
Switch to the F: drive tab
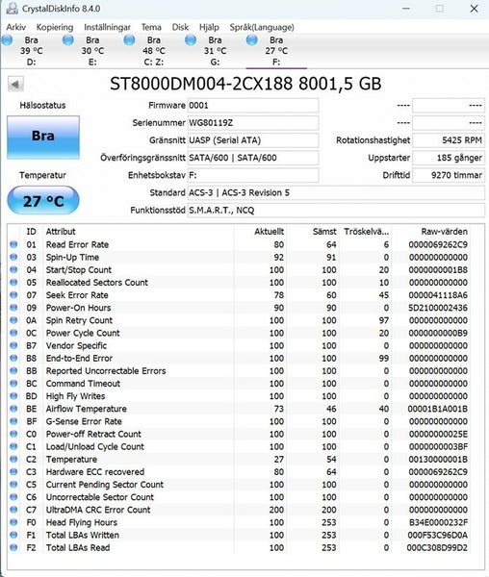tap(276, 51)
